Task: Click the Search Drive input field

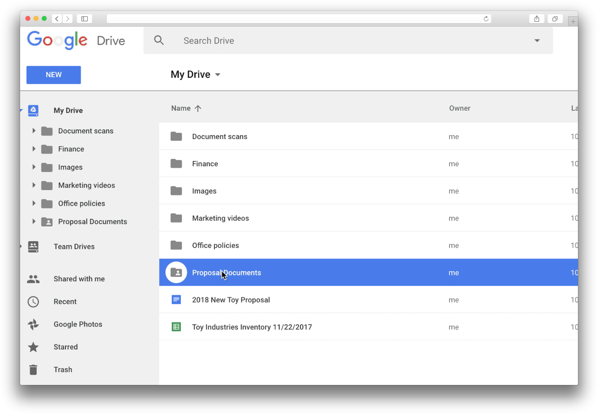Action: point(348,40)
